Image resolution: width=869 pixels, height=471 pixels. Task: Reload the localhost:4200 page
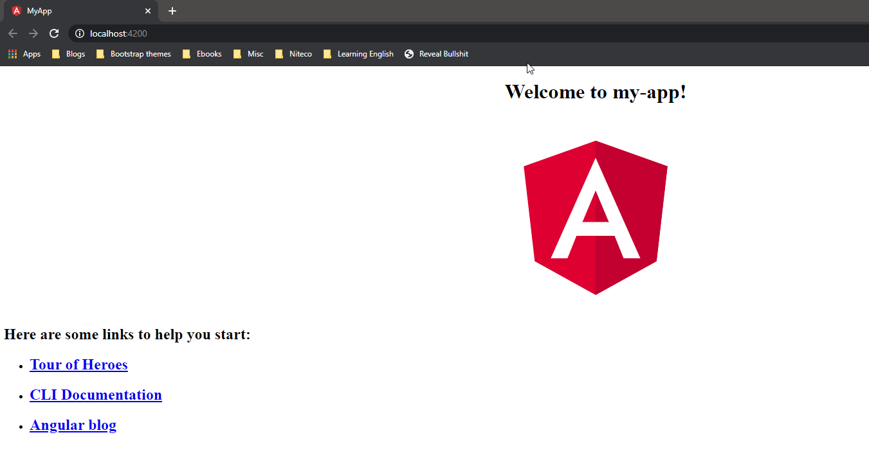pos(54,33)
